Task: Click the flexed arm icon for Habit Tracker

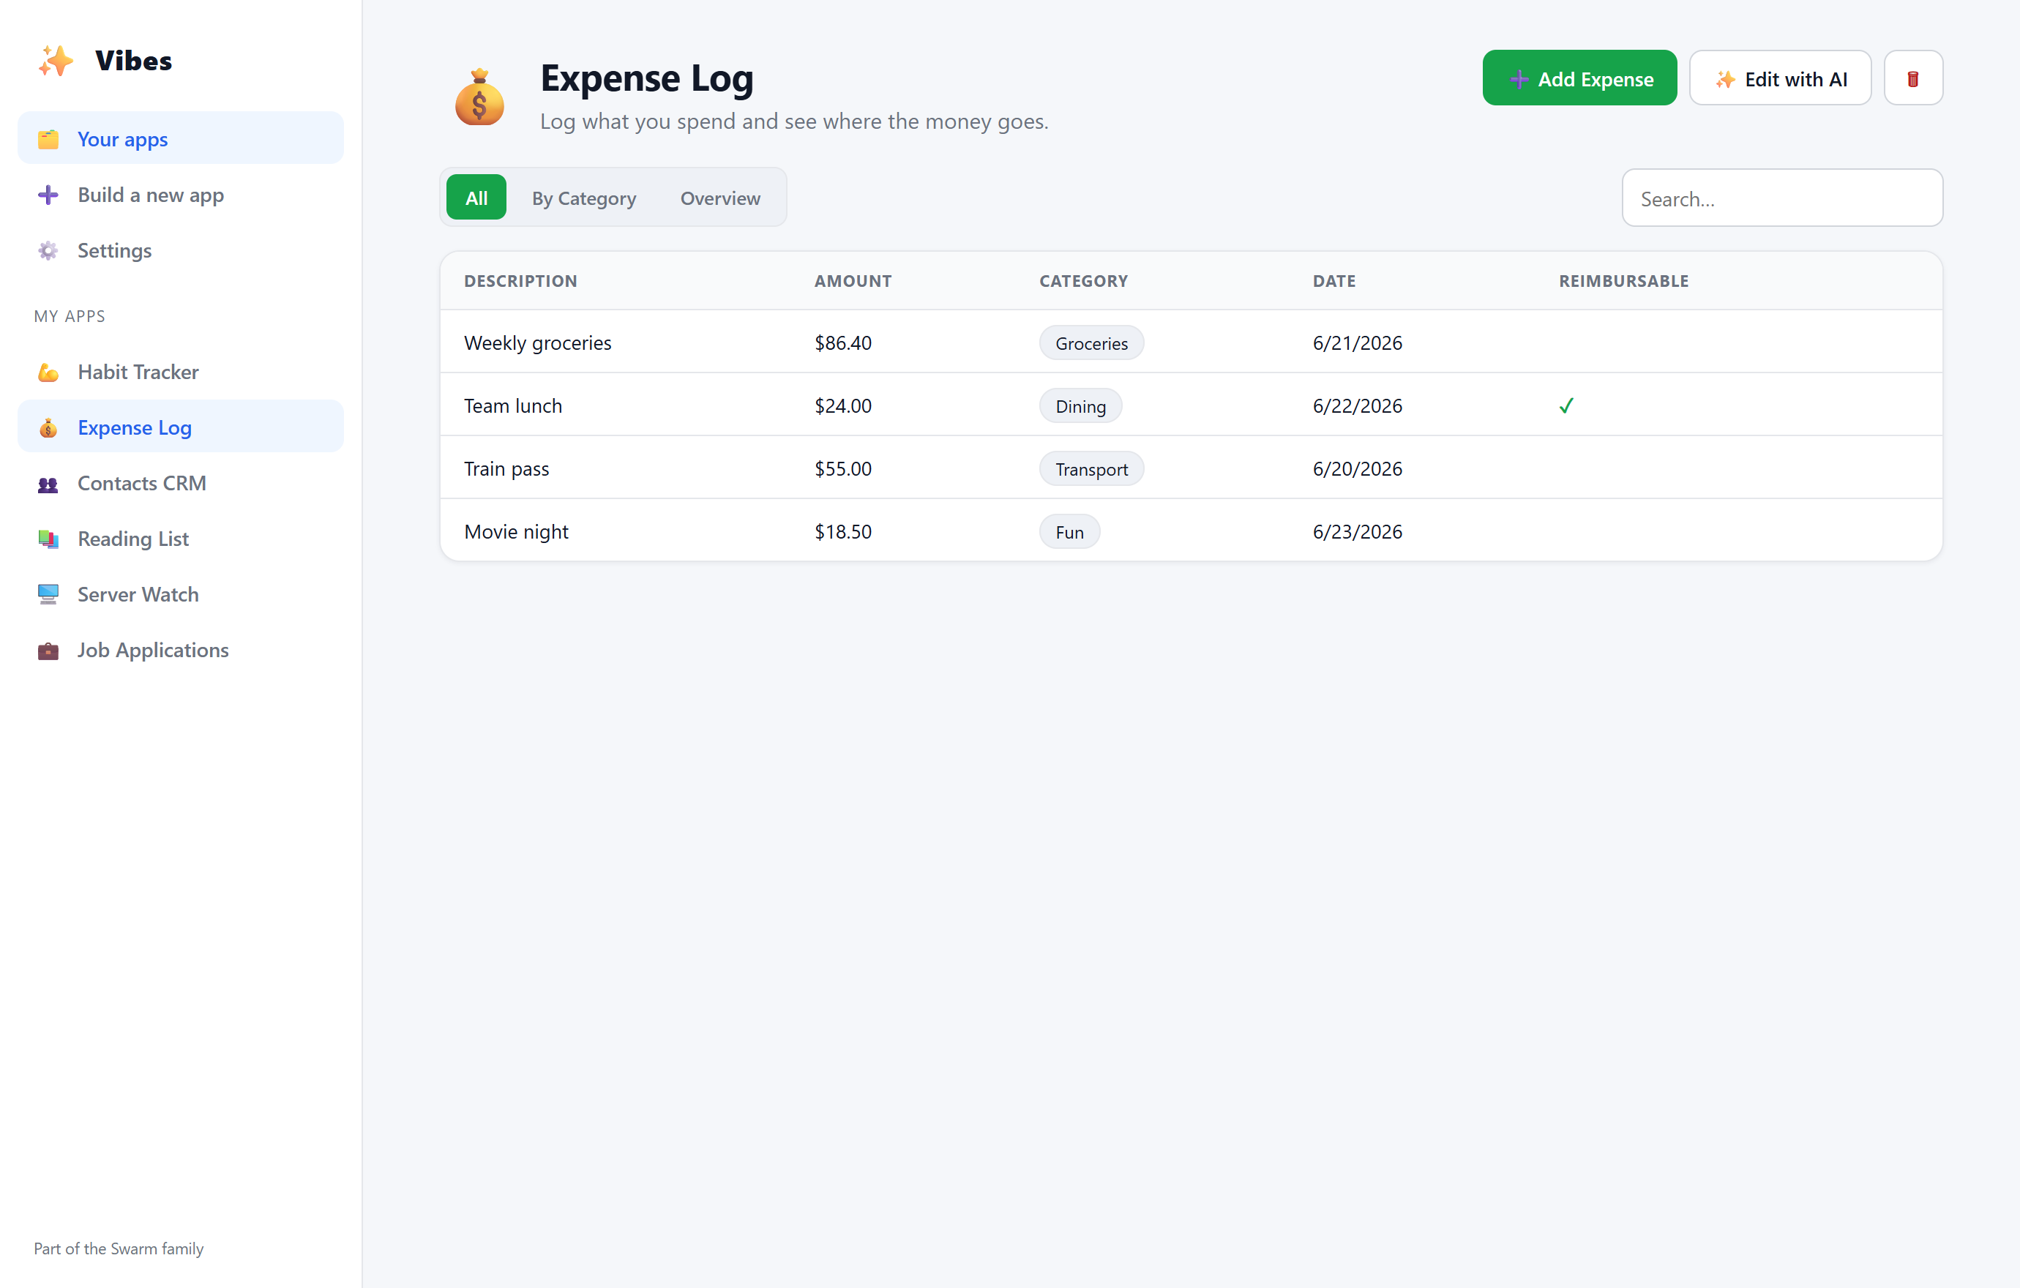Action: coord(48,372)
